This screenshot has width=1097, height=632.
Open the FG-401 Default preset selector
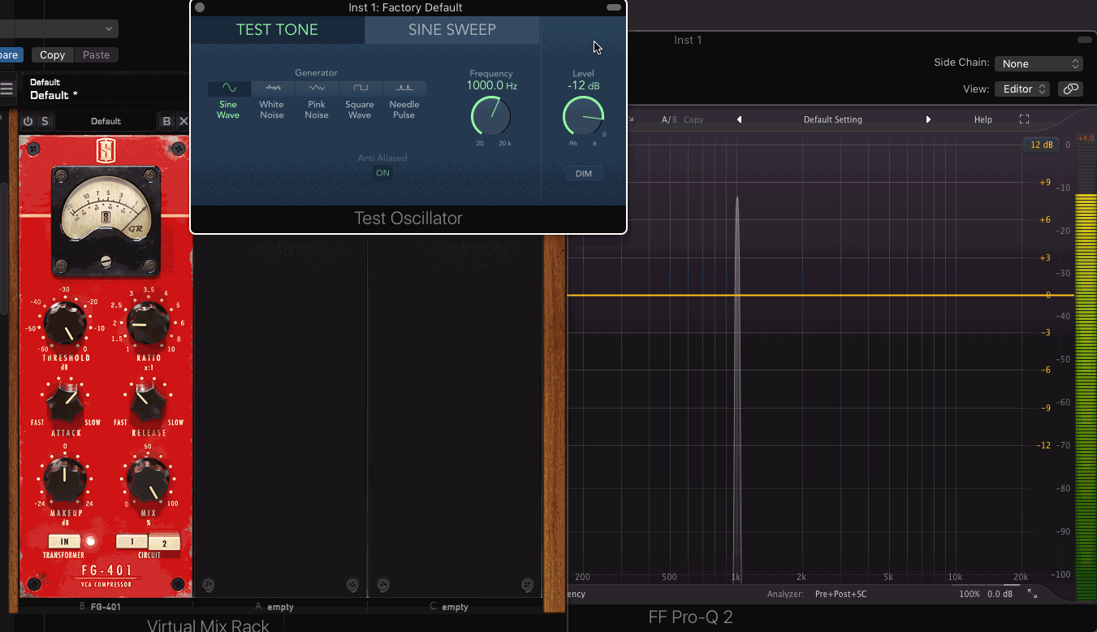pos(106,121)
